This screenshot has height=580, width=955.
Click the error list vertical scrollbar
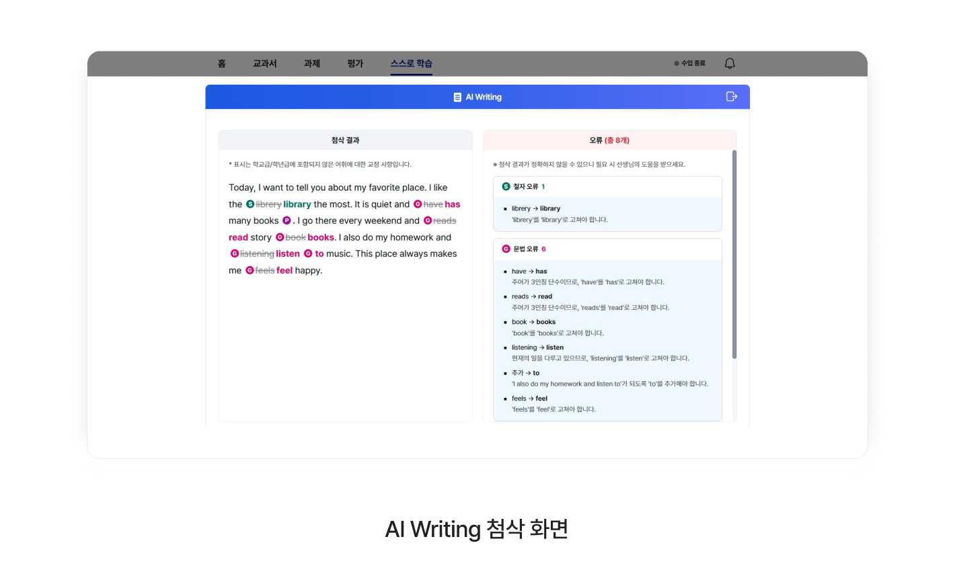[x=734, y=254]
